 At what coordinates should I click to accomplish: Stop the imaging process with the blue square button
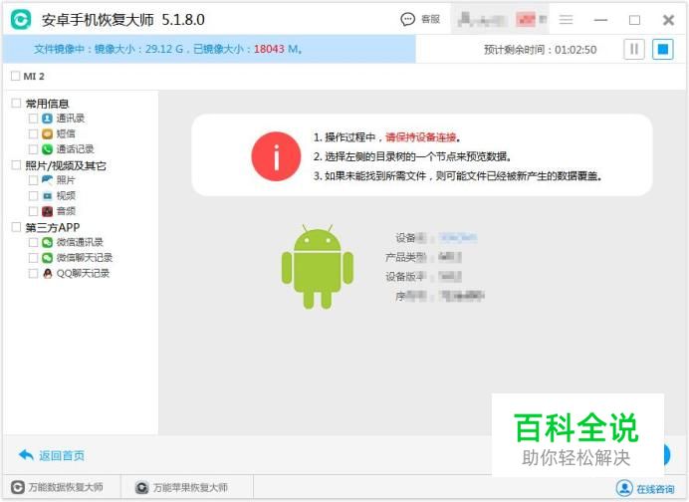coord(663,49)
